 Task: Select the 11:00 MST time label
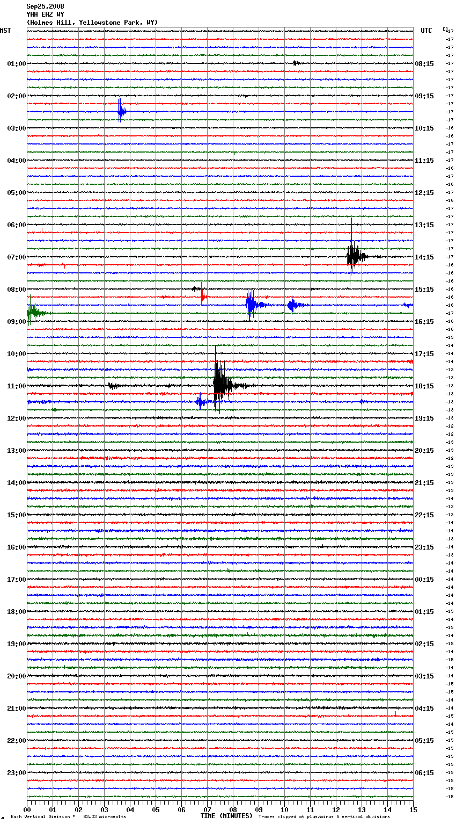tap(16, 386)
